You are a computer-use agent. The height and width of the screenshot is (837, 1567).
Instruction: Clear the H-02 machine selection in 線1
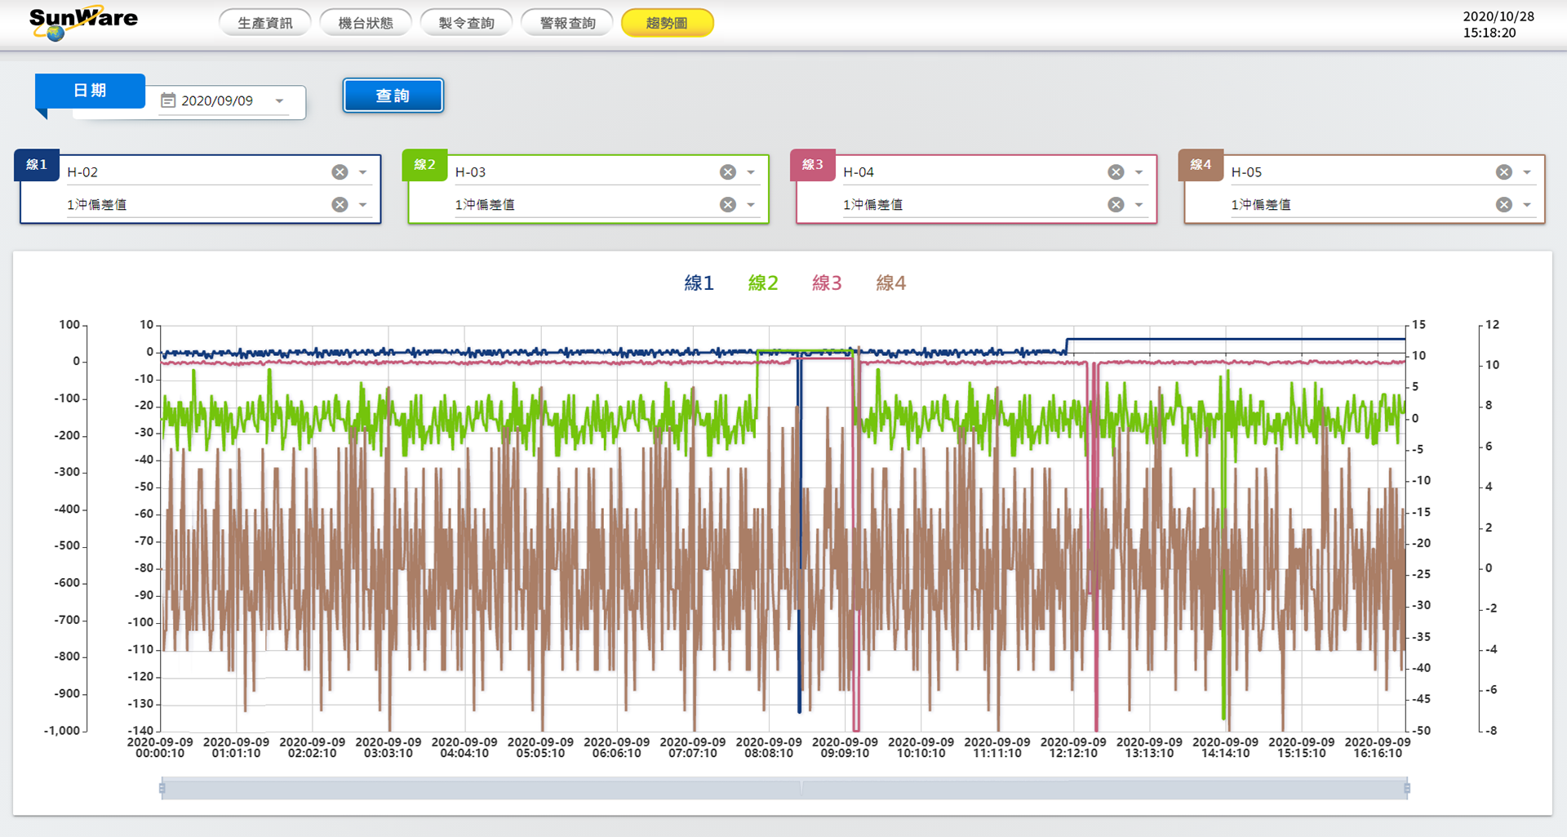(340, 172)
